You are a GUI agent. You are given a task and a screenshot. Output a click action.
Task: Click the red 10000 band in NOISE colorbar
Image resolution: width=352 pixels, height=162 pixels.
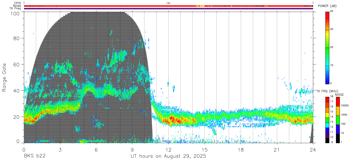click(x=338, y=102)
